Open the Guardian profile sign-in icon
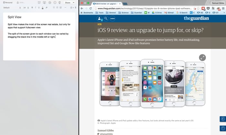226x135 pixels. [x=100, y=19]
